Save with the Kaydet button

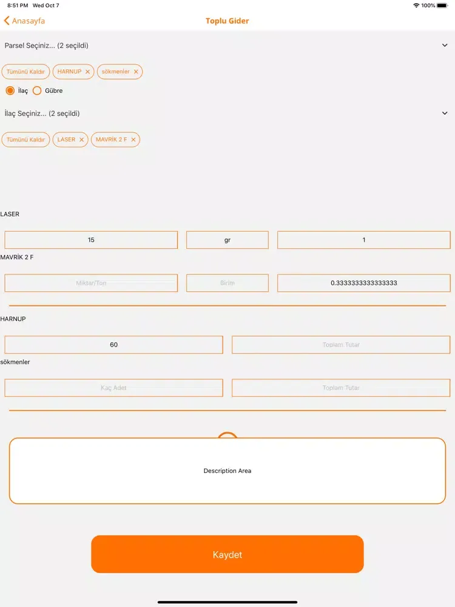click(227, 554)
